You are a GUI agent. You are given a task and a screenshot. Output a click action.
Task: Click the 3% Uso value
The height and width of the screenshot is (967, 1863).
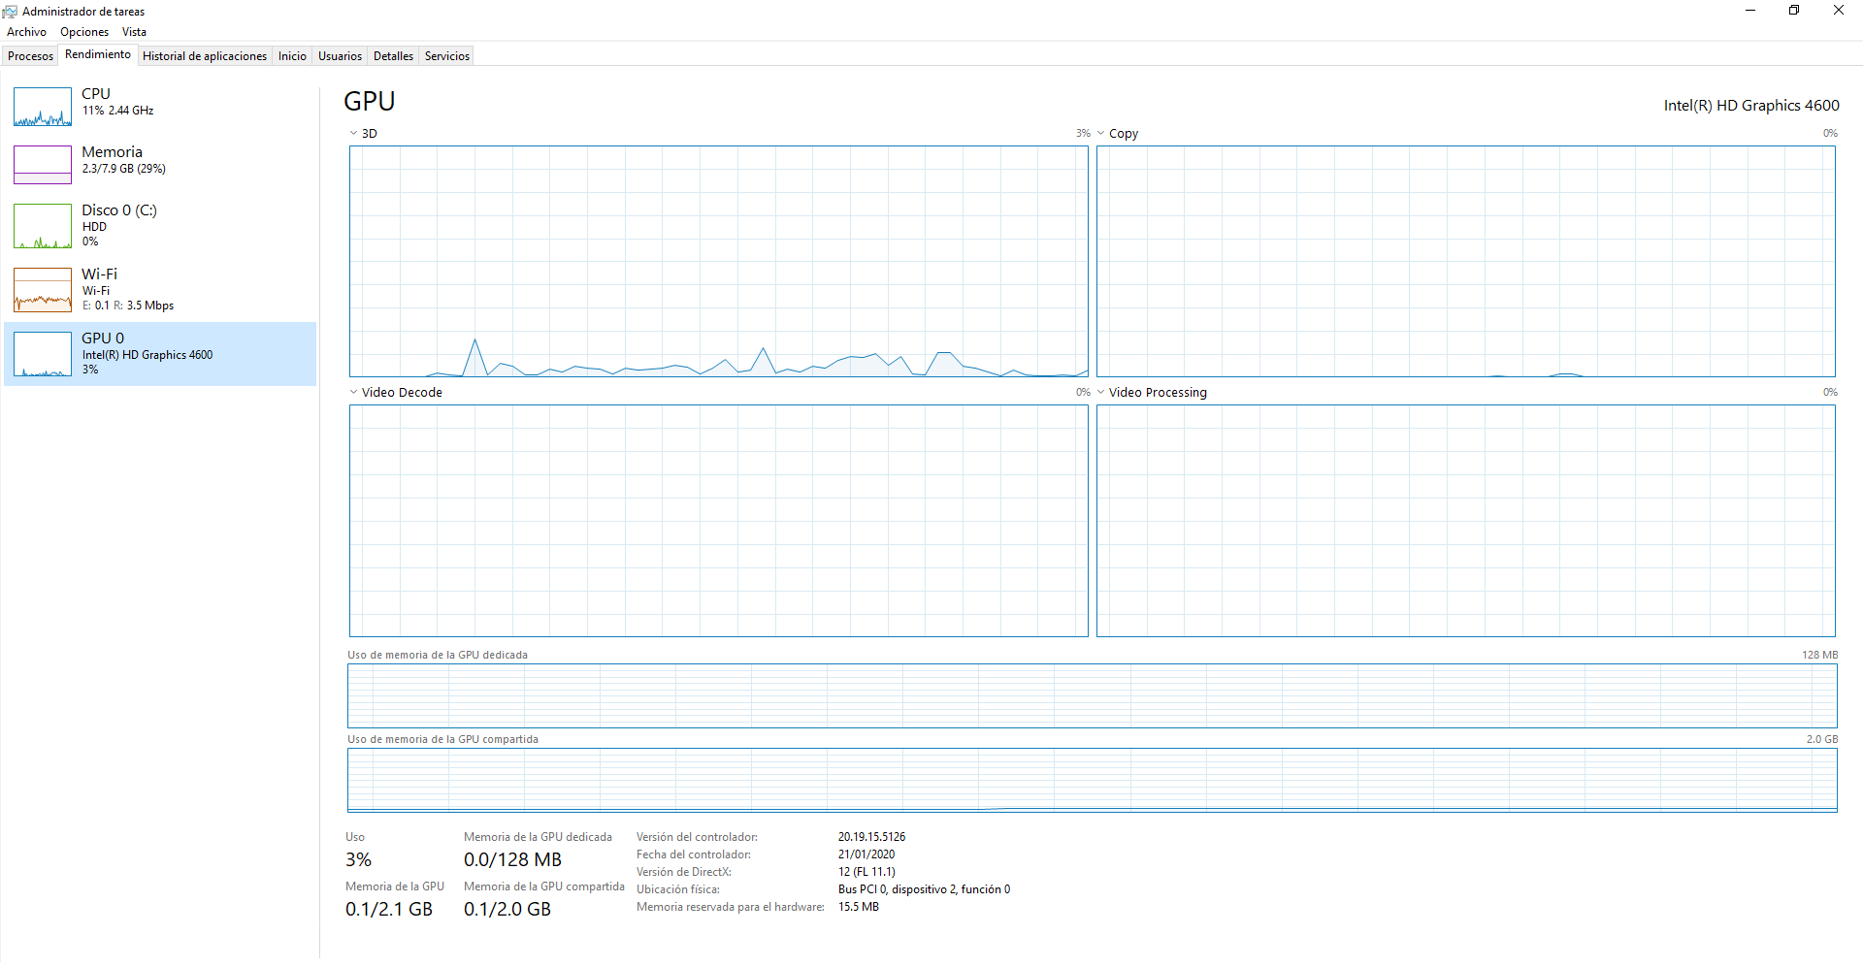pos(358,860)
